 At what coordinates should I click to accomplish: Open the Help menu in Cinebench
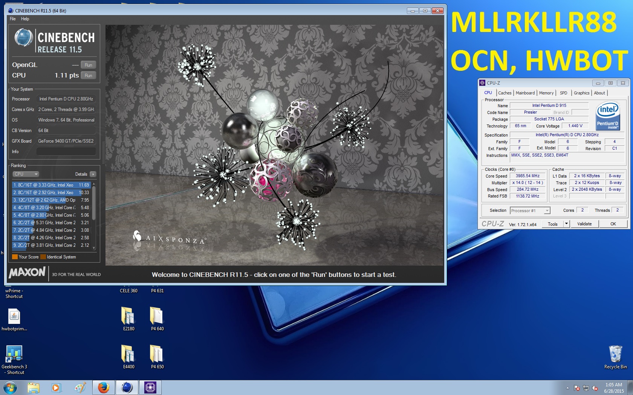[x=25, y=19]
